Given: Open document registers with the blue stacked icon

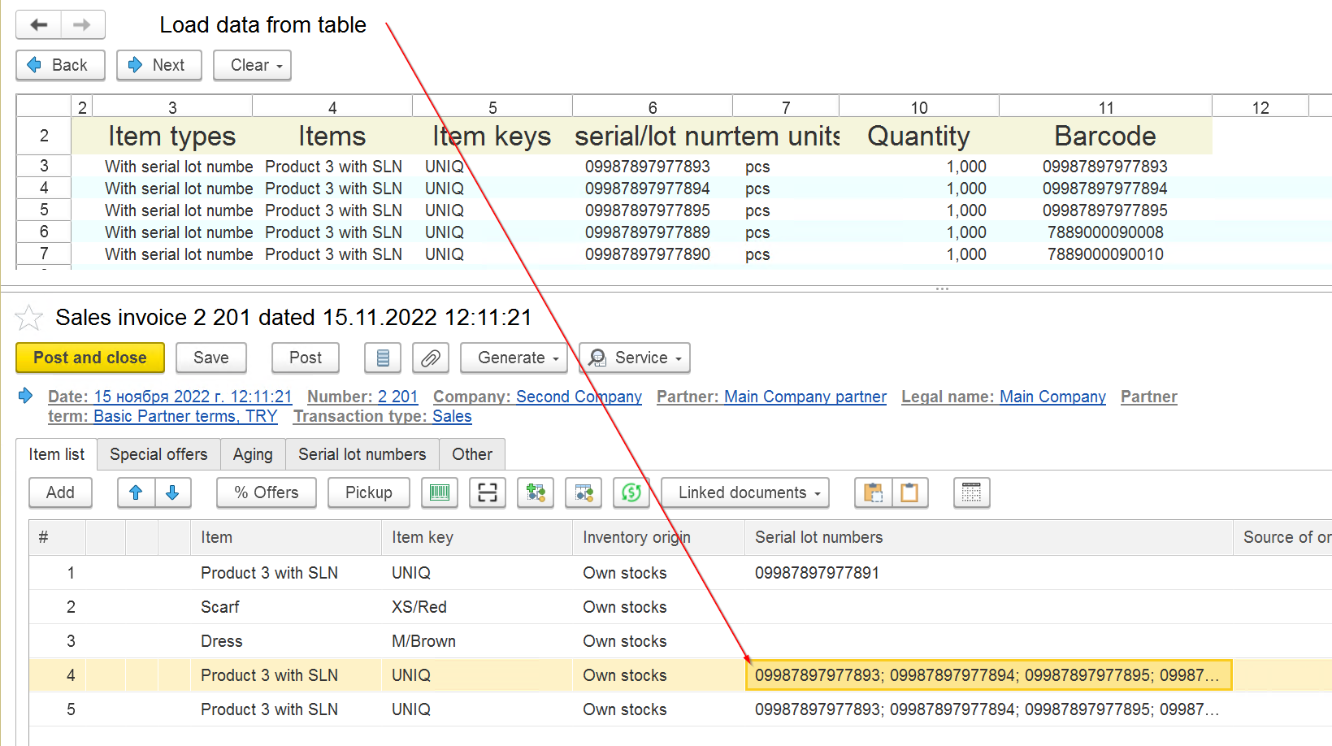Looking at the screenshot, I should (x=383, y=358).
